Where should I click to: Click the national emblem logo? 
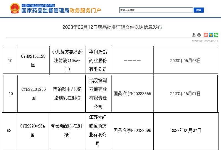click(15, 8)
